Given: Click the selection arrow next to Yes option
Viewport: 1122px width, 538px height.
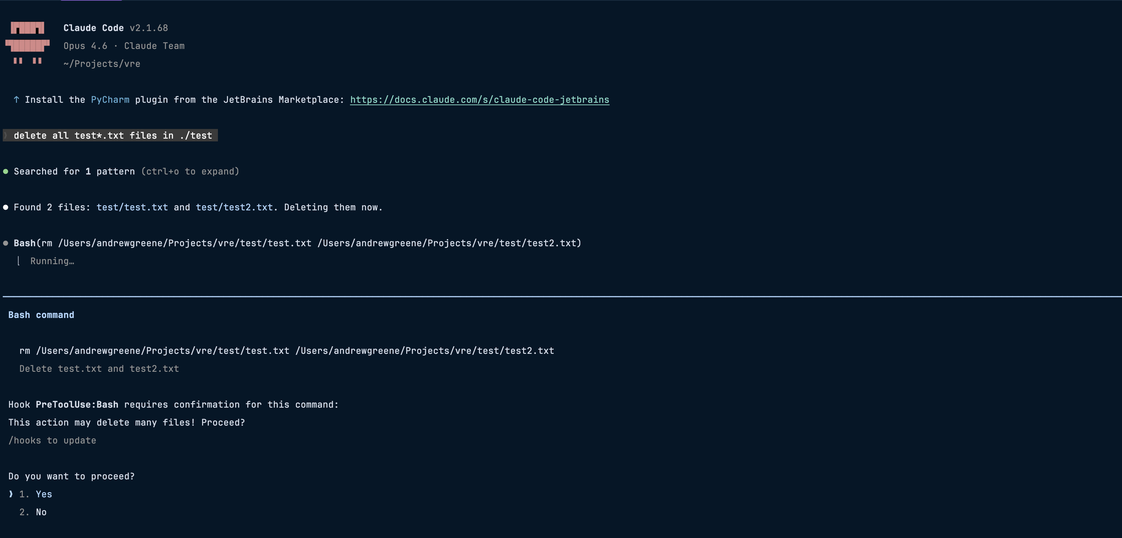Looking at the screenshot, I should tap(11, 494).
